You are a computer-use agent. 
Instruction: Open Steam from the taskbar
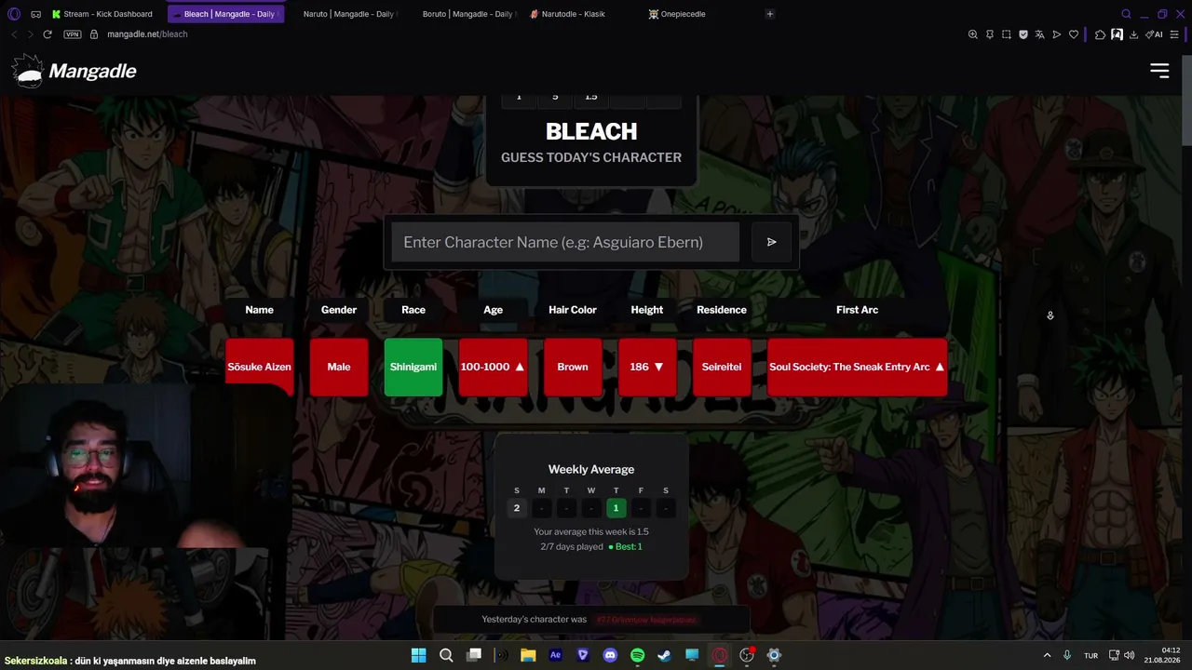coord(664,655)
